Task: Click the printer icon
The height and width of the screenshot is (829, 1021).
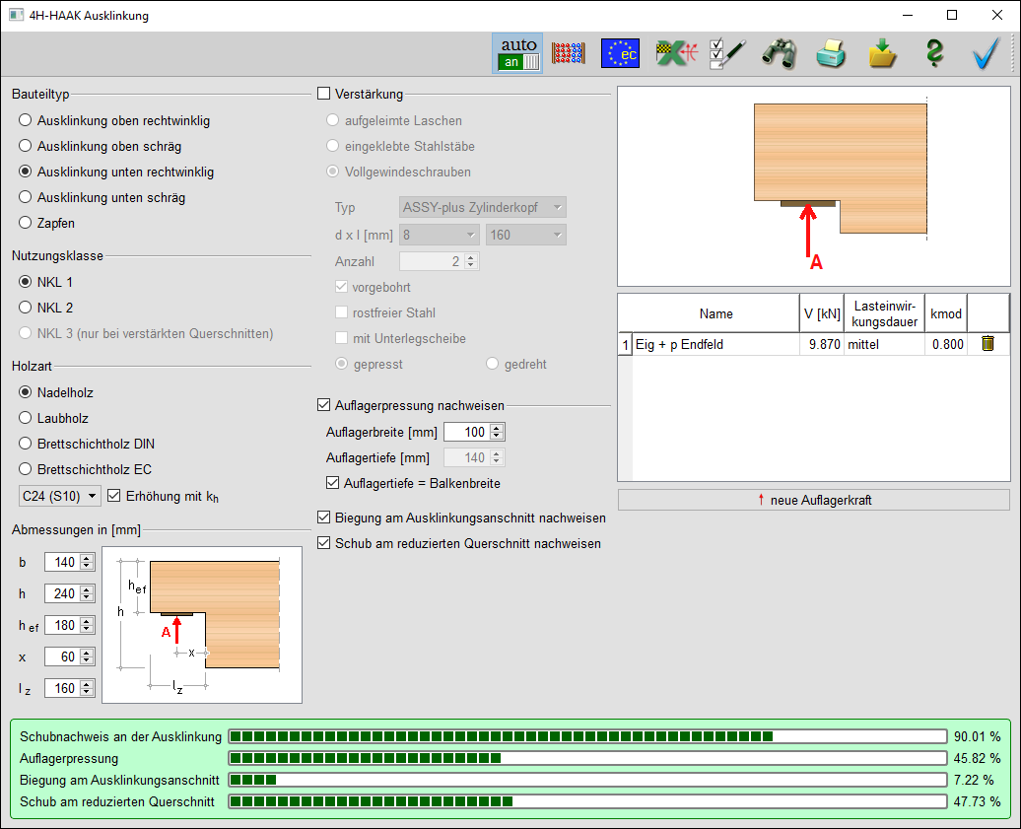Action: click(x=831, y=53)
